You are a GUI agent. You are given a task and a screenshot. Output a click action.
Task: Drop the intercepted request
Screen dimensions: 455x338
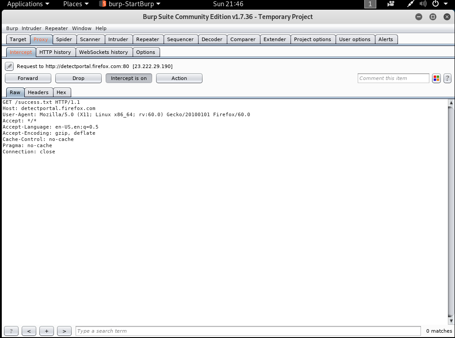[78, 78]
